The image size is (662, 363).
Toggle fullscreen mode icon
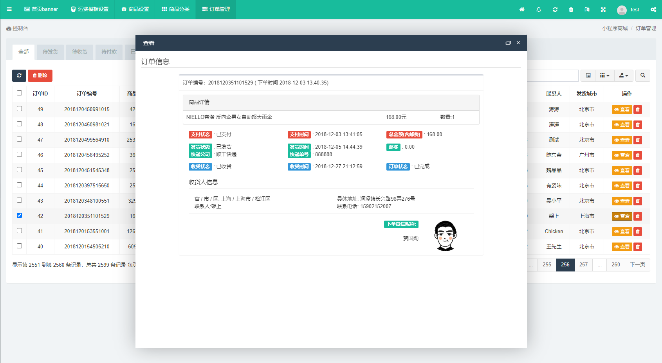pyautogui.click(x=603, y=9)
